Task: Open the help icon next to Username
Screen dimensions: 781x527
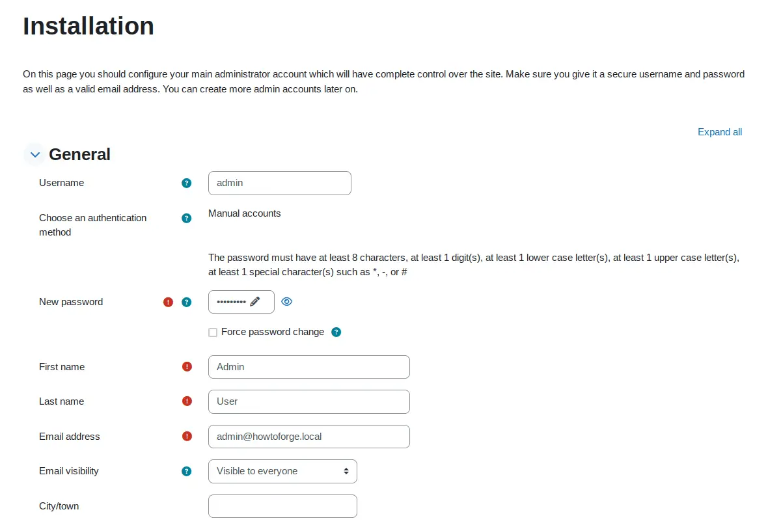Action: 187,183
